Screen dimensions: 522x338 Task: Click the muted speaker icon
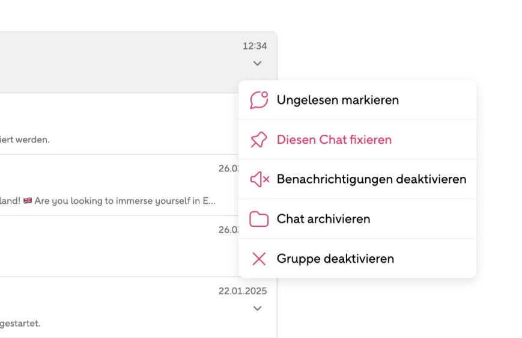259,179
